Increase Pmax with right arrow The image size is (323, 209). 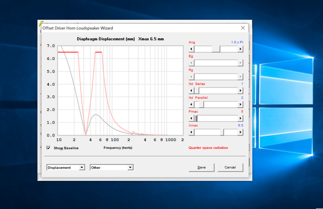tap(240, 118)
